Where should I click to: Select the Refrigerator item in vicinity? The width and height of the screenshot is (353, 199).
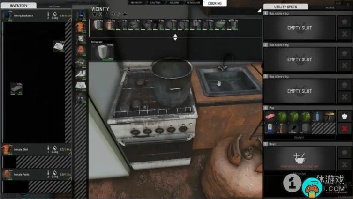[103, 52]
